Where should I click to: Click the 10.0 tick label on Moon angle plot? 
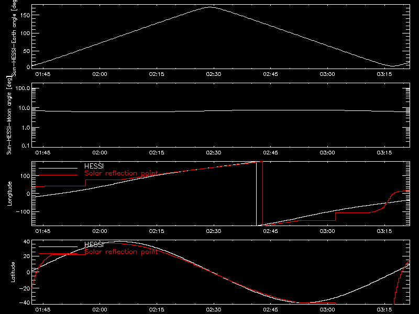[24, 108]
